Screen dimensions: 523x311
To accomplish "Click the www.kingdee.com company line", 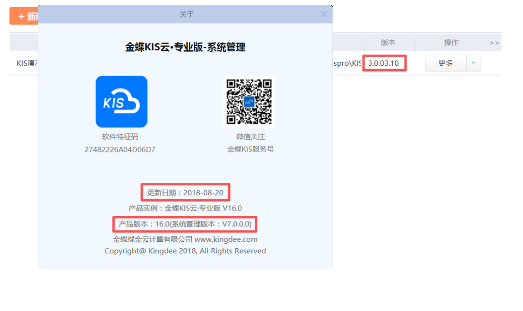I will point(185,239).
